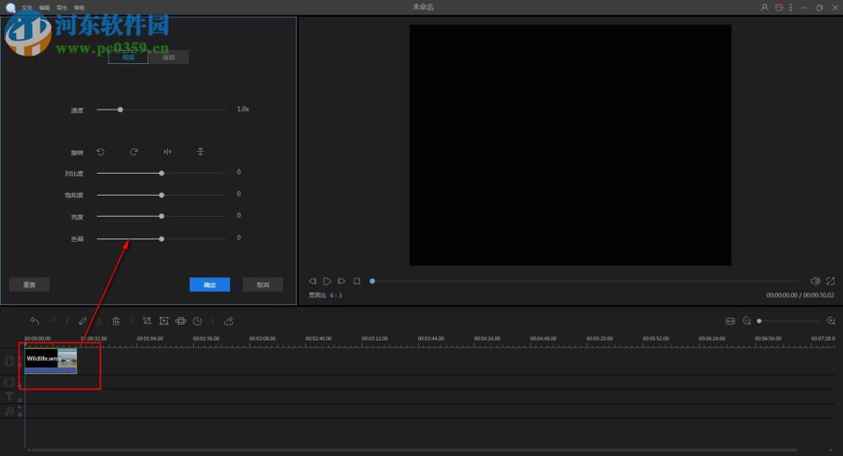Toggle preview volume speaker icon
843x456 pixels.
click(x=815, y=281)
